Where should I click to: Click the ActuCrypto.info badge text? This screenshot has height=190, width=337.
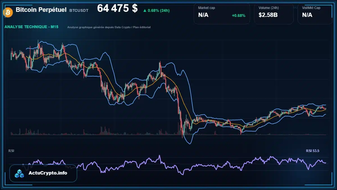(x=48, y=173)
